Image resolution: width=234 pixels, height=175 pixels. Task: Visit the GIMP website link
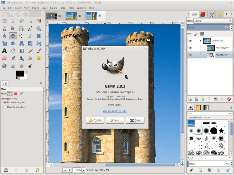115,111
